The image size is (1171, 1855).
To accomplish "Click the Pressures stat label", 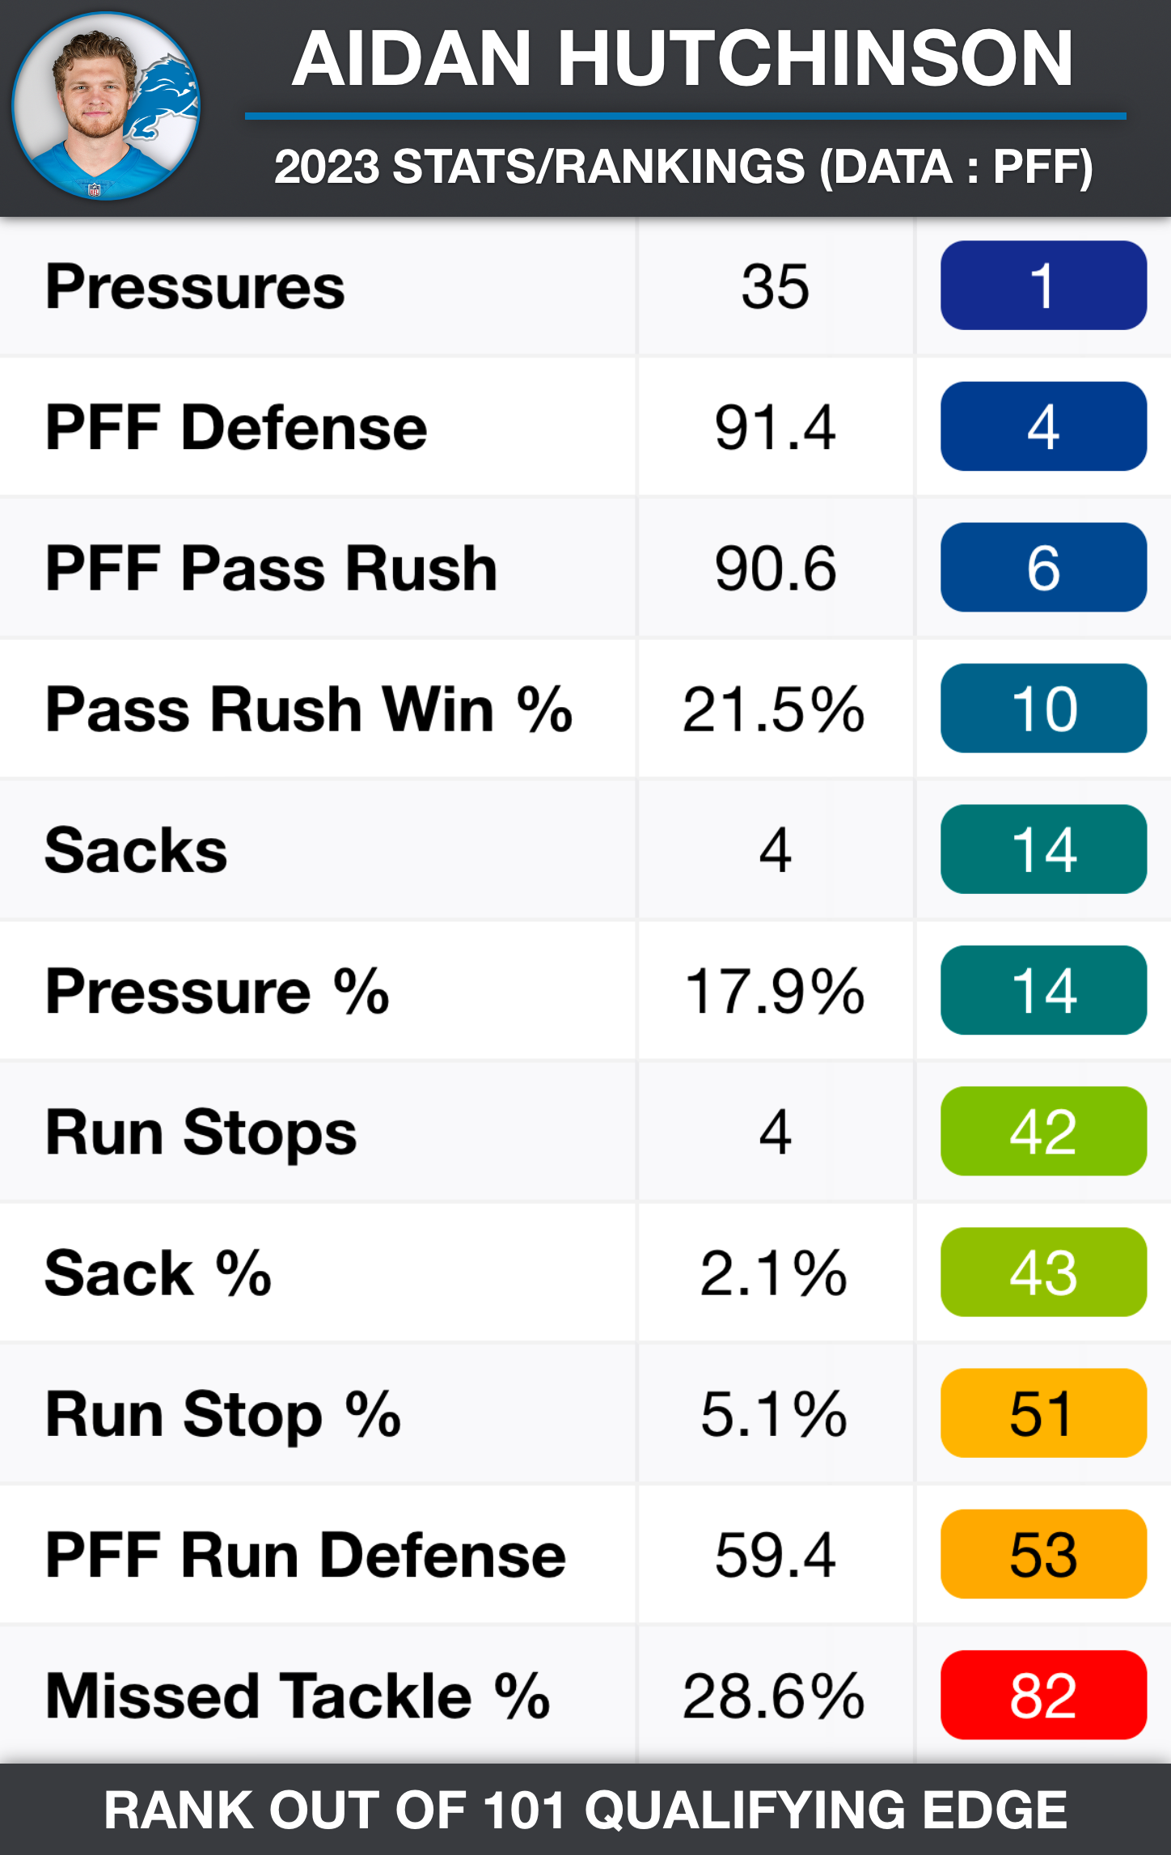I will 195,287.
